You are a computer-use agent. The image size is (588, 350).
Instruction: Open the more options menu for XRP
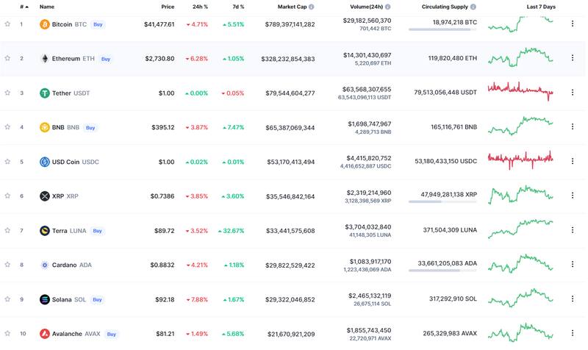[573, 196]
